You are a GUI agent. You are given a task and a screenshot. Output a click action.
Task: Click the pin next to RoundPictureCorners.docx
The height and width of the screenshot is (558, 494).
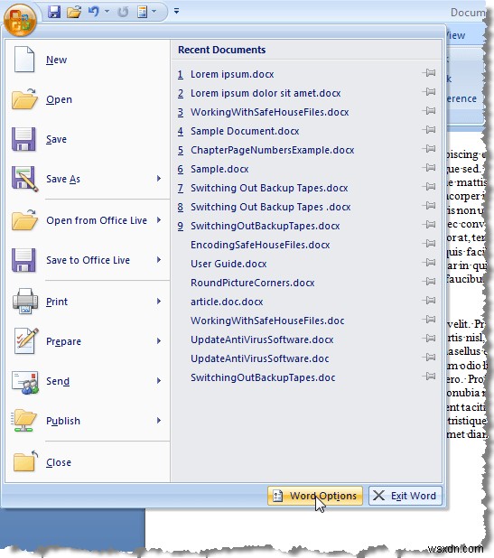coord(429,282)
